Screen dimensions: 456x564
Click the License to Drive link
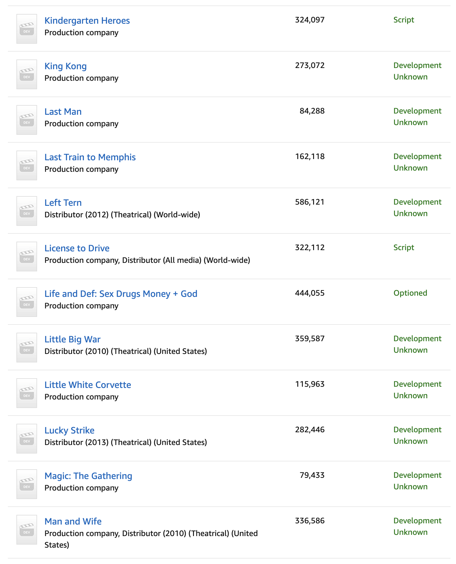click(77, 248)
